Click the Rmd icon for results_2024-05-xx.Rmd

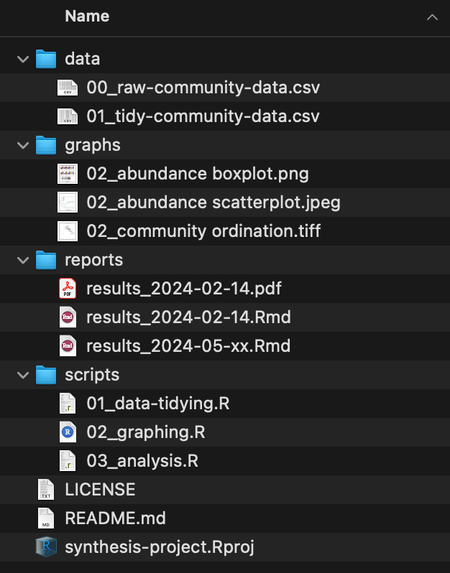point(68,346)
